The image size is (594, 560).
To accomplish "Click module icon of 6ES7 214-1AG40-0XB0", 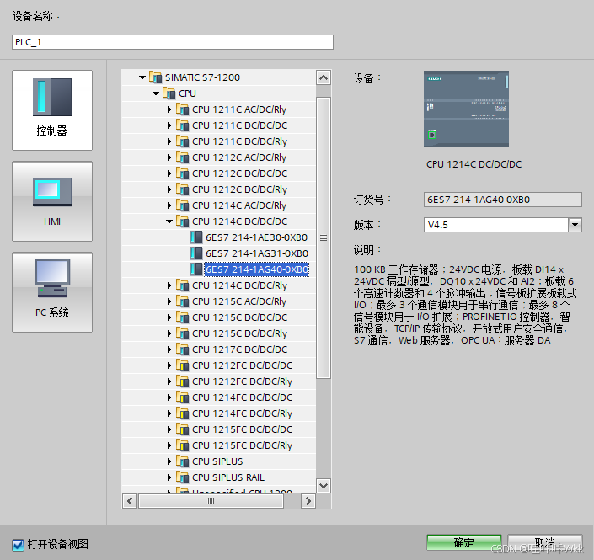I will coord(195,269).
